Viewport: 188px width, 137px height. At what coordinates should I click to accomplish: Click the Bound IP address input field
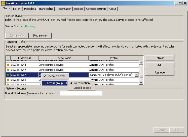coord(81,93)
